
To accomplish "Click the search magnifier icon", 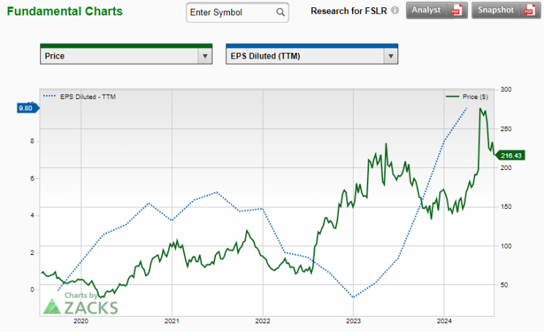I will coord(280,12).
